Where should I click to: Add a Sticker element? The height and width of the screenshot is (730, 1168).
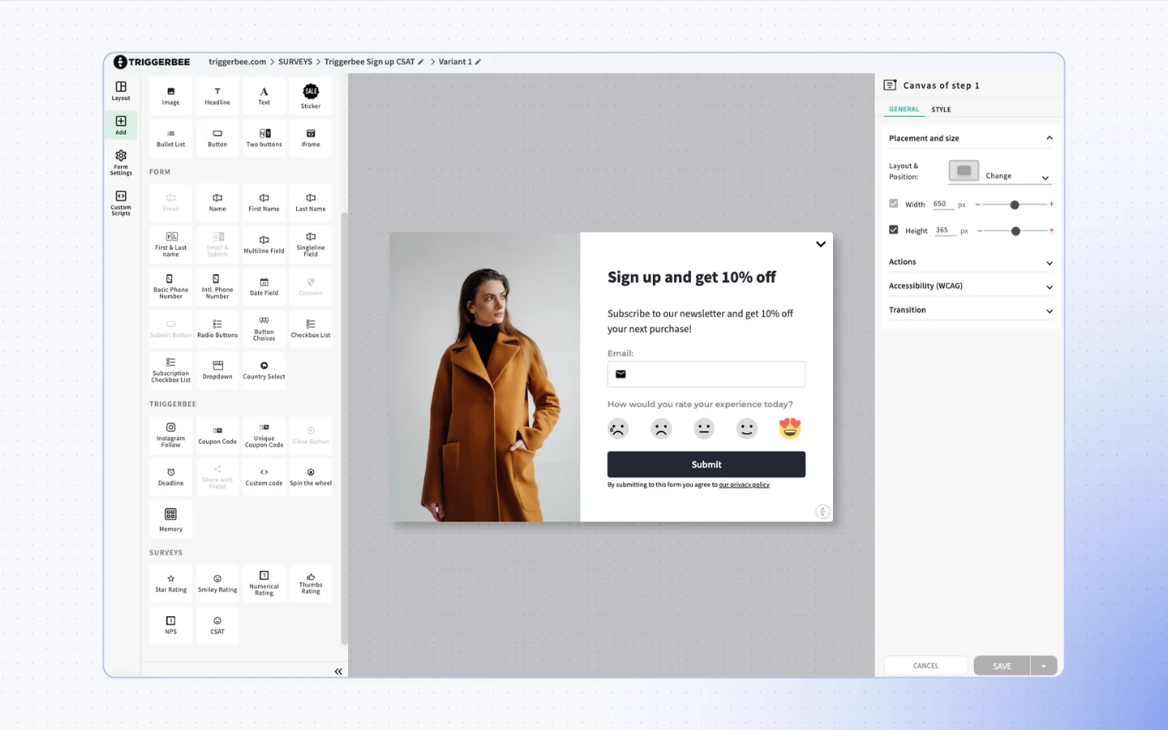click(311, 96)
